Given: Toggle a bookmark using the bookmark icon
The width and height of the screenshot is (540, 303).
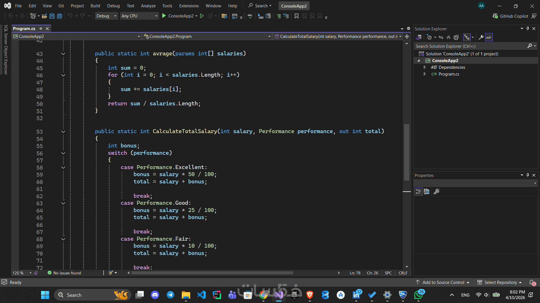Looking at the screenshot, I should [296, 16].
